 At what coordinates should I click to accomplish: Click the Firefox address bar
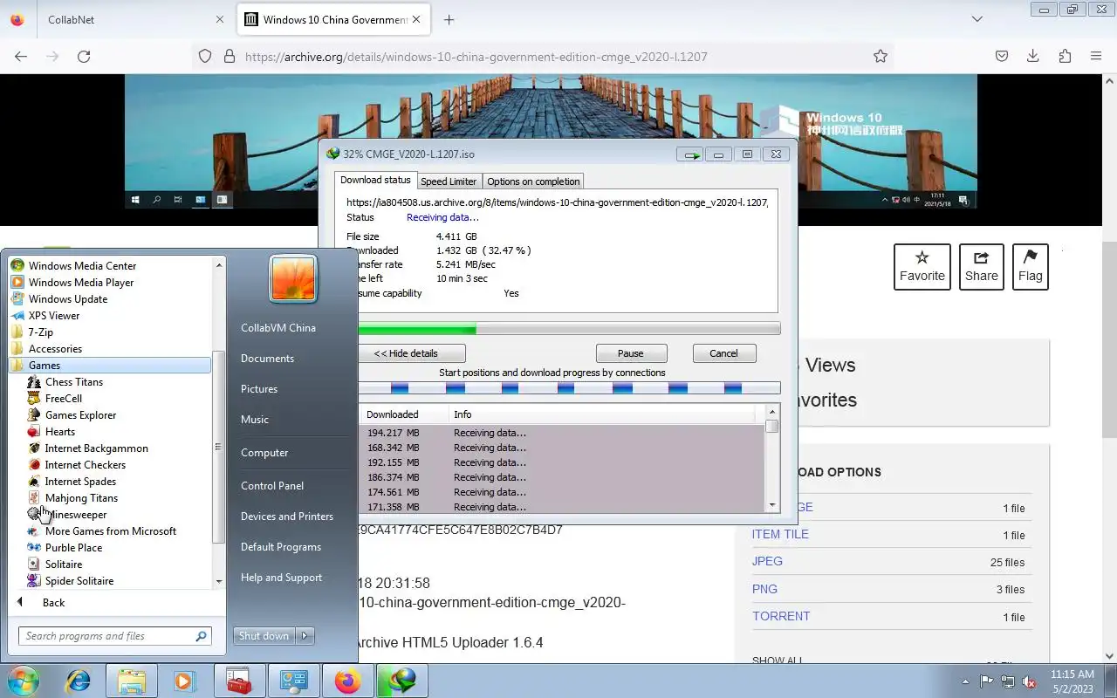click(x=541, y=57)
